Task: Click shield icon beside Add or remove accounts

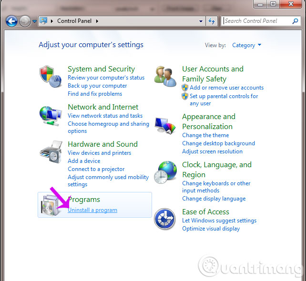Action: tap(185, 88)
